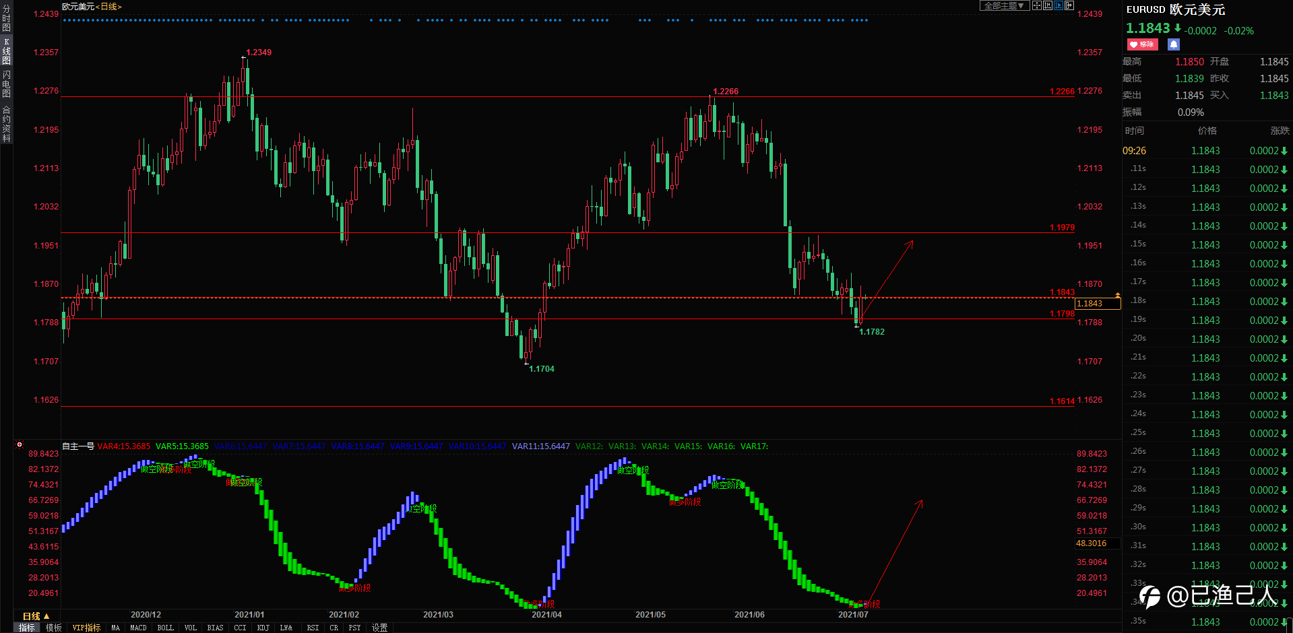
Task: Switch indicator to MA
Action: 115,628
